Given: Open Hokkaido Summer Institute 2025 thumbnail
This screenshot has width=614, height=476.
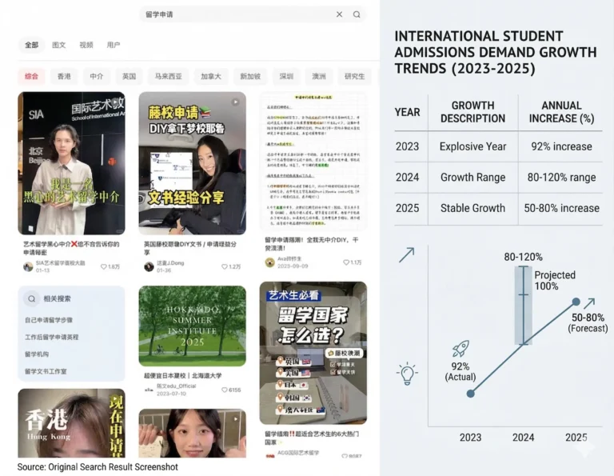Looking at the screenshot, I should coord(192,326).
